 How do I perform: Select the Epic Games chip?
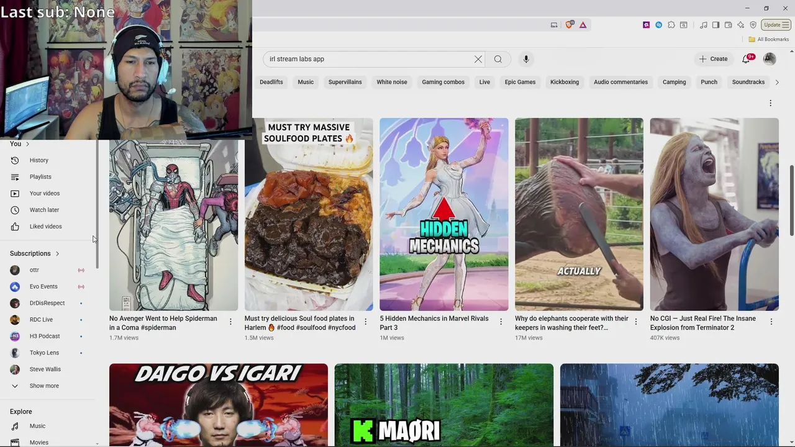(520, 82)
